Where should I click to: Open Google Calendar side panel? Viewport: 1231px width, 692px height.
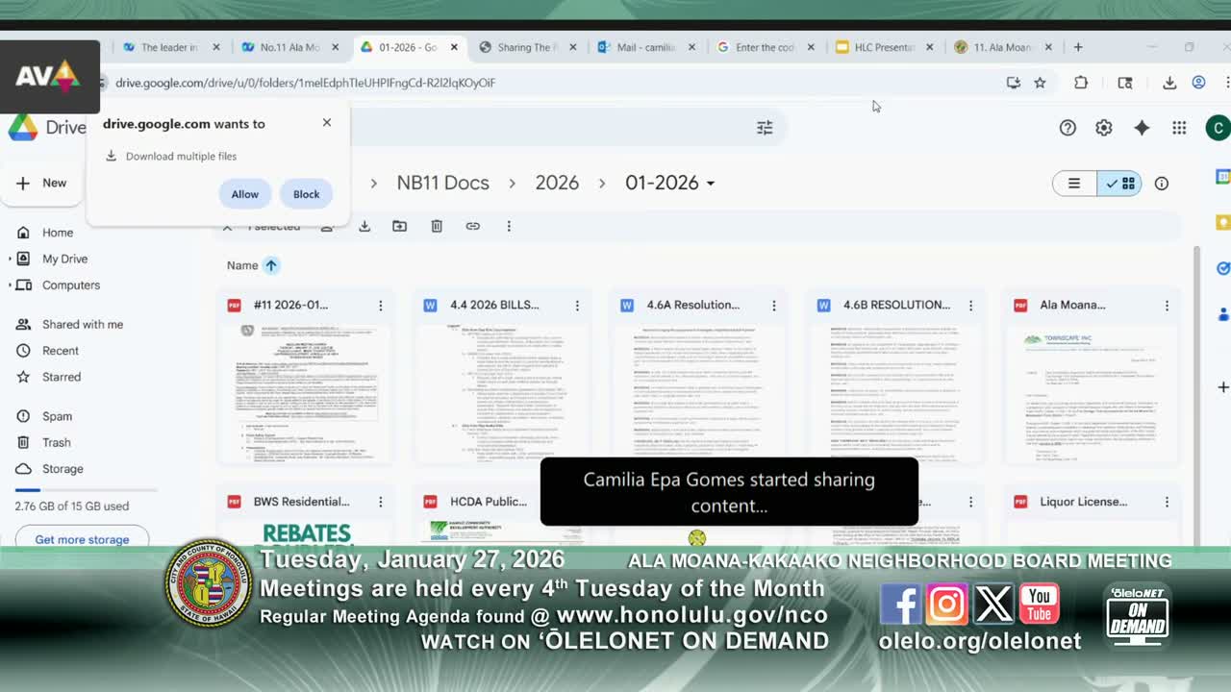pyautogui.click(x=1223, y=177)
